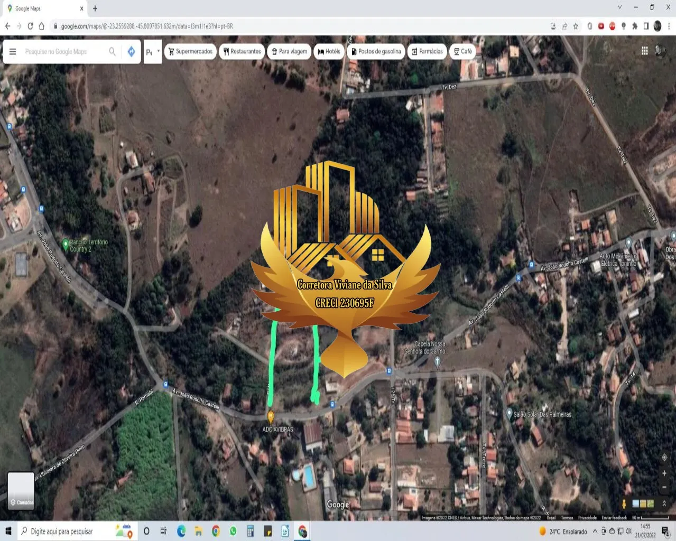Viewport: 676px width, 541px height.
Task: Click the search magnifier icon
Action: coord(112,51)
